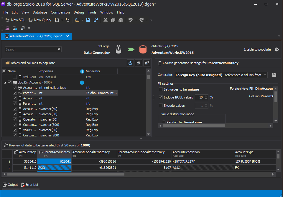The height and width of the screenshot is (197, 283).
Task: Select the ParentAccountKey preview column header
Action: pos(54,154)
